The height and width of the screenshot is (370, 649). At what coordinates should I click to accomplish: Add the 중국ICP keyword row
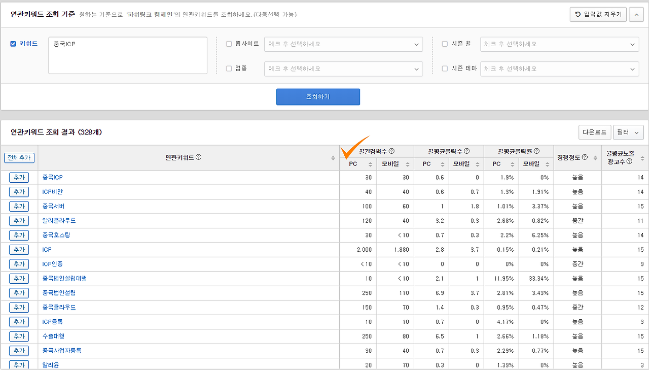19,177
